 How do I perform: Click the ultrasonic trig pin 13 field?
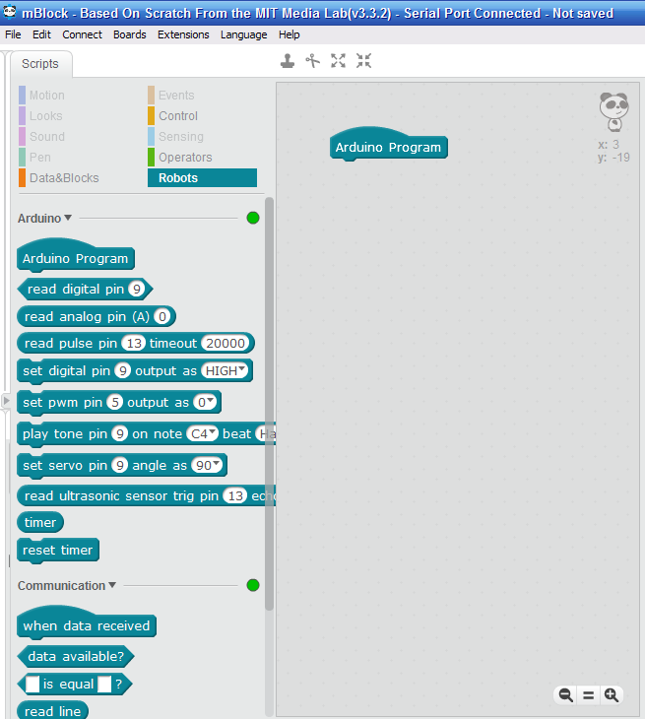click(235, 495)
